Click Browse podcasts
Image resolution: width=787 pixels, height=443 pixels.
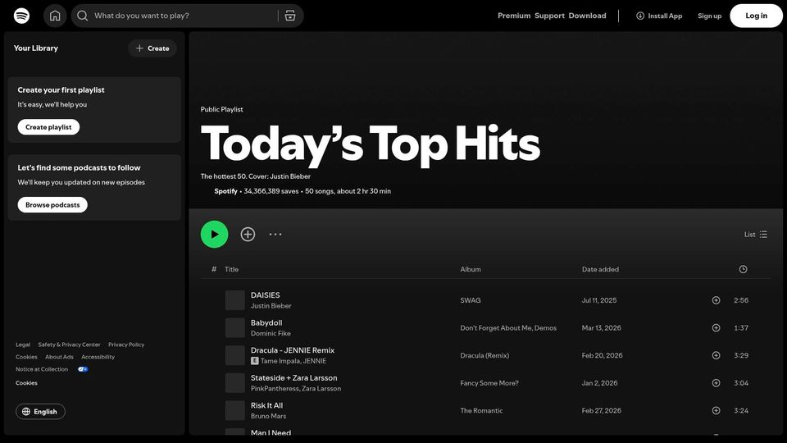click(x=52, y=205)
